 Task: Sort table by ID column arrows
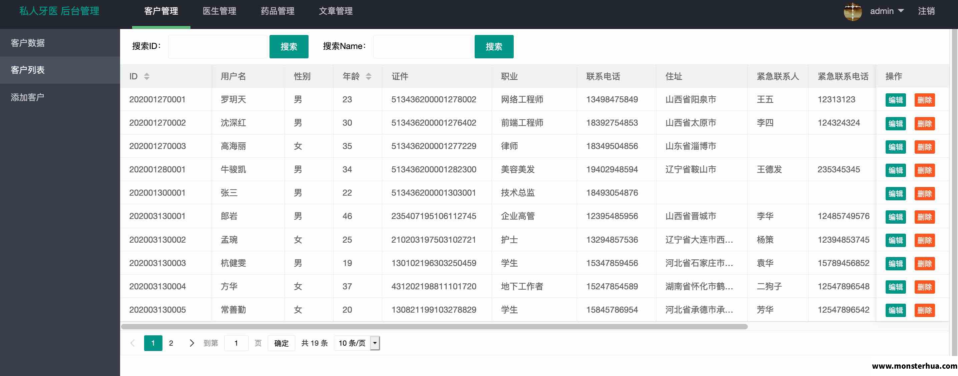click(146, 76)
